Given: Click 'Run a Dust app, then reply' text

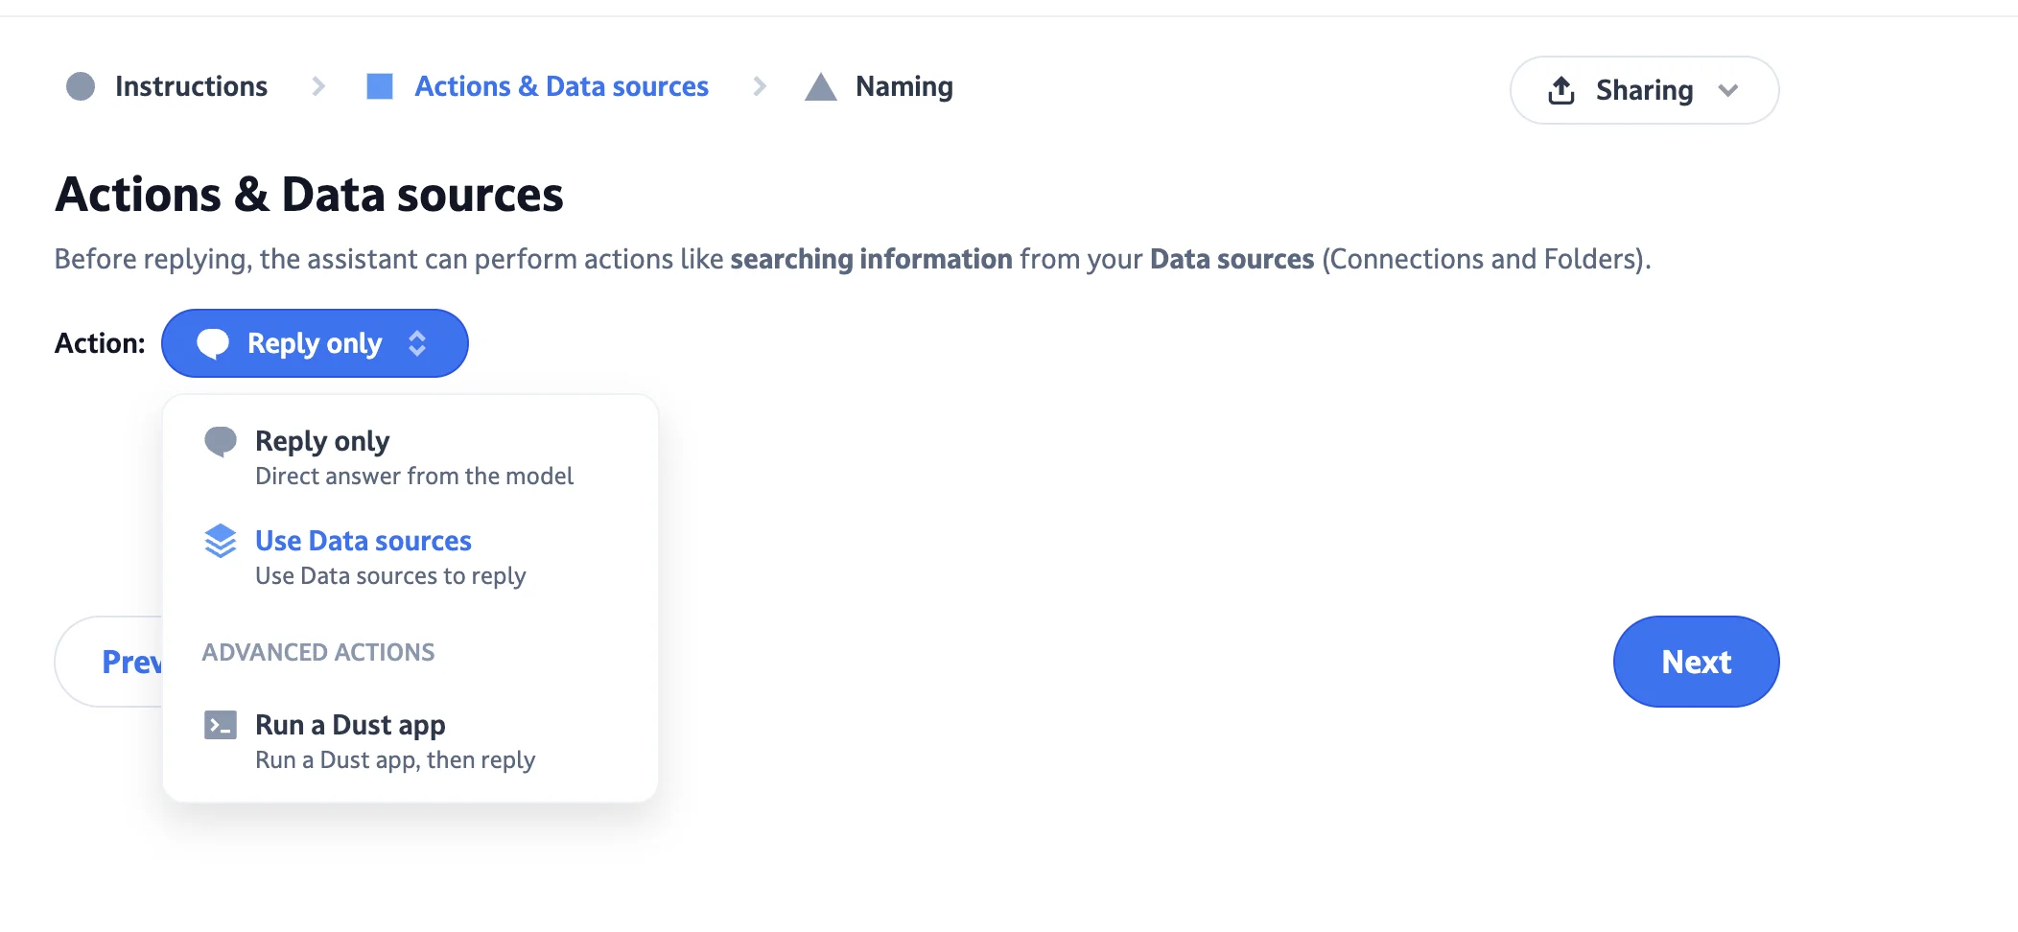Looking at the screenshot, I should [395, 760].
